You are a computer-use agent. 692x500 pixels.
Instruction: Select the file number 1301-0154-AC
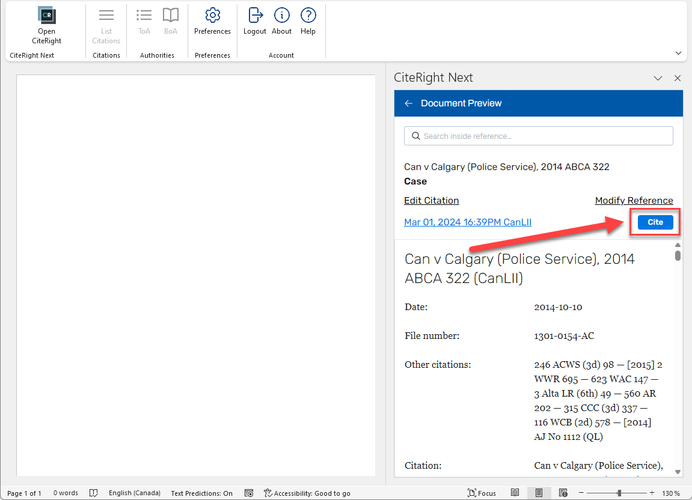pyautogui.click(x=564, y=336)
